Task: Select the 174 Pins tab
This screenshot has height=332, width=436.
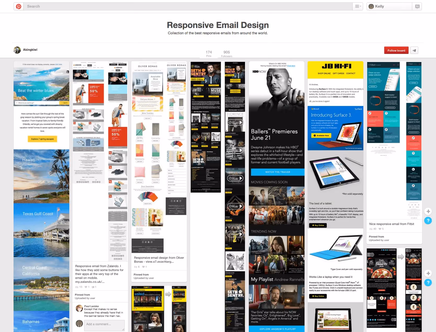Action: 209,54
